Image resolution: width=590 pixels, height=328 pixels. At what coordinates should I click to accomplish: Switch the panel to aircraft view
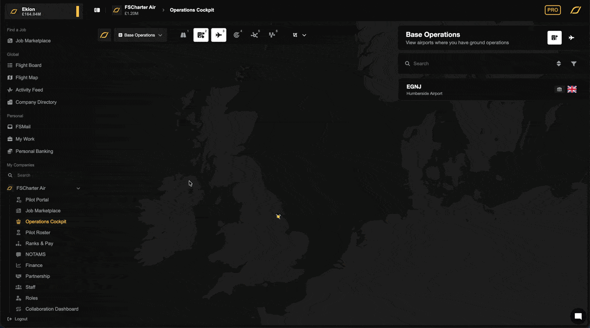(x=571, y=38)
